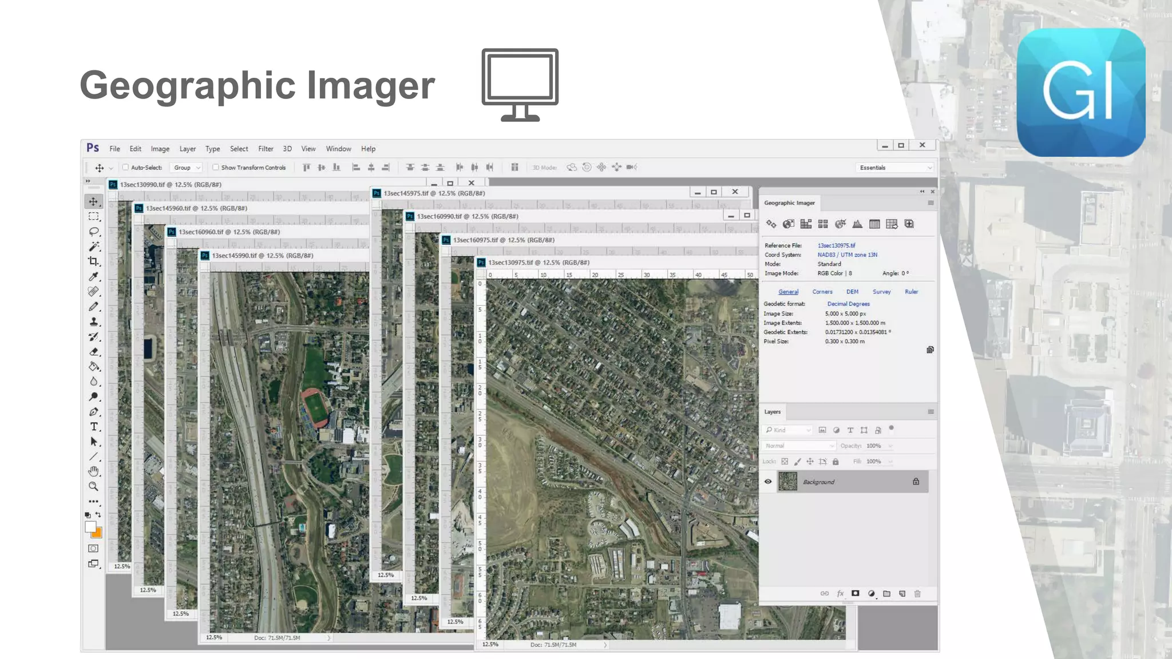Click the Mosaic icon in Geographic Imager panel
Image resolution: width=1172 pixels, height=659 pixels.
click(806, 224)
